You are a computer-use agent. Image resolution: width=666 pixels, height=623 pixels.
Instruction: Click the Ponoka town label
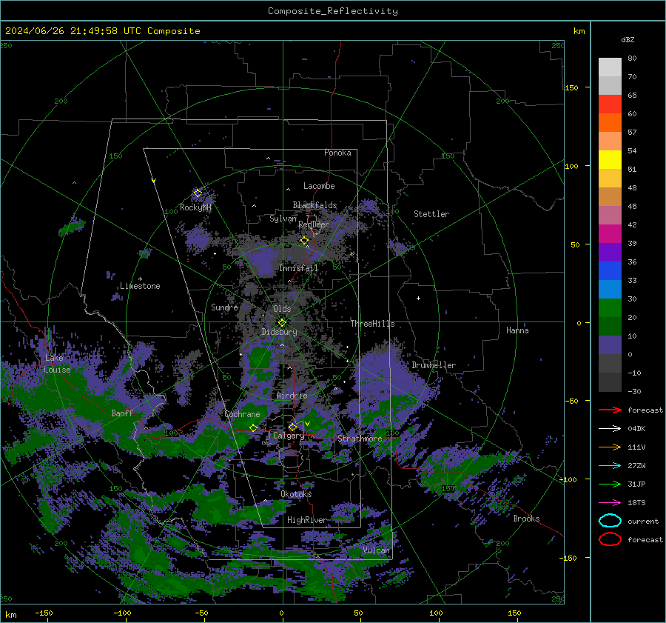[337, 153]
